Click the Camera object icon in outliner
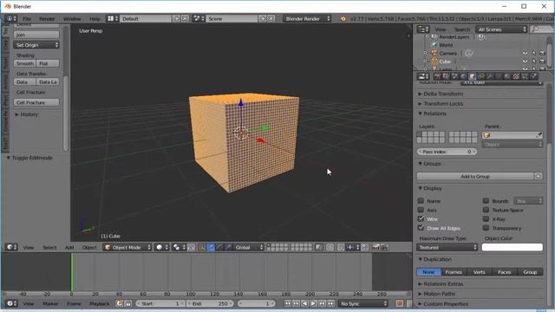Screen dimensions: 555x312 (x=434, y=53)
